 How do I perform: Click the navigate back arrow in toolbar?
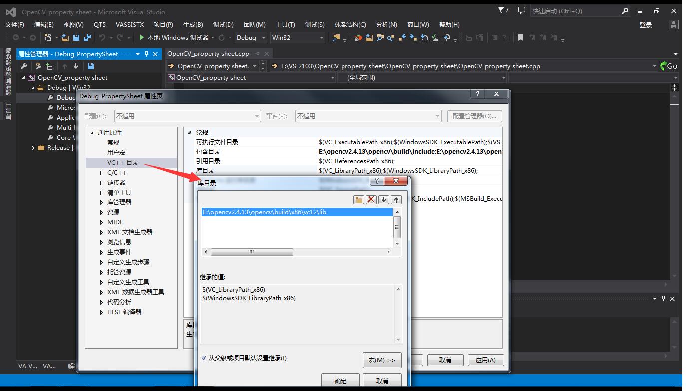point(15,38)
